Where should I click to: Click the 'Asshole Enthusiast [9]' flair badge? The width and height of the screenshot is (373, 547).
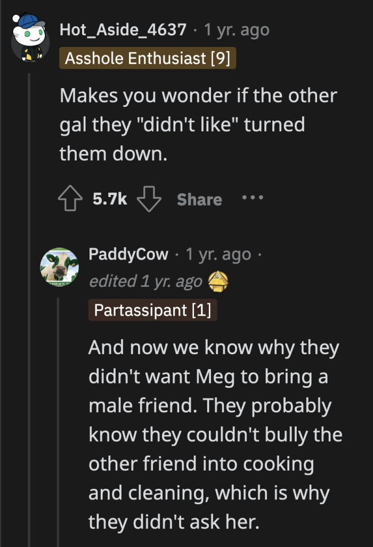click(x=148, y=59)
